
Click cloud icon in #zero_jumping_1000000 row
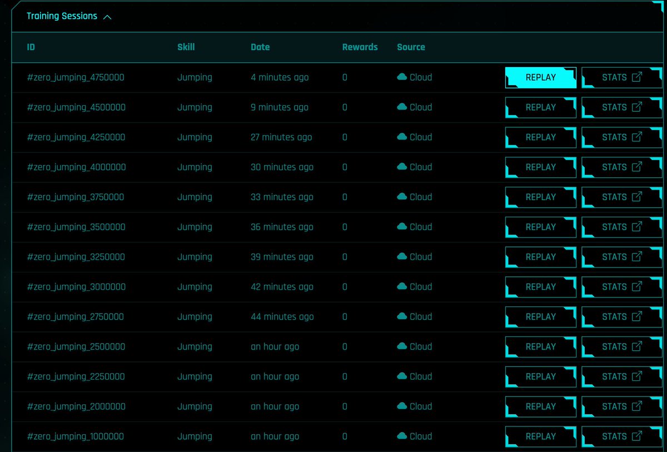click(402, 436)
